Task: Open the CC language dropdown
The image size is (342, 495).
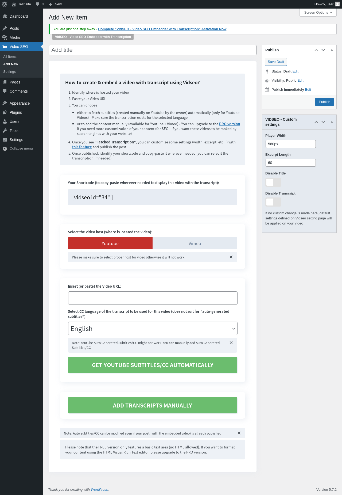Action: pyautogui.click(x=153, y=329)
